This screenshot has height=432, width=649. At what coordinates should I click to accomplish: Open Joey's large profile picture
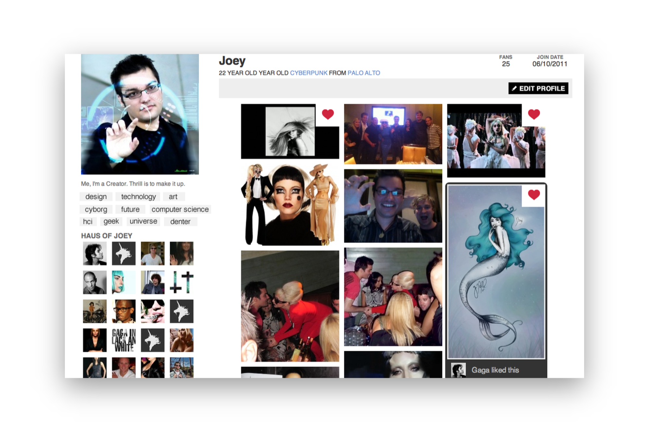(140, 114)
